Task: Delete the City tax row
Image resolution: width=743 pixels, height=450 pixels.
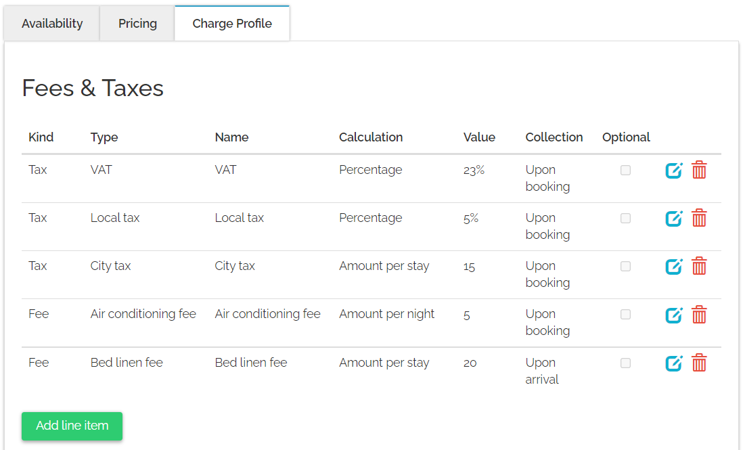Action: [x=699, y=267]
